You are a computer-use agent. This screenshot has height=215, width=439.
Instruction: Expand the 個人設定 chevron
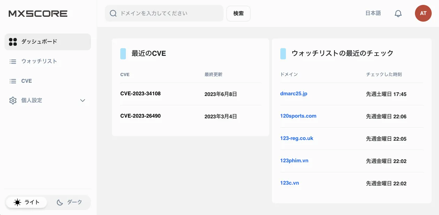tap(83, 101)
